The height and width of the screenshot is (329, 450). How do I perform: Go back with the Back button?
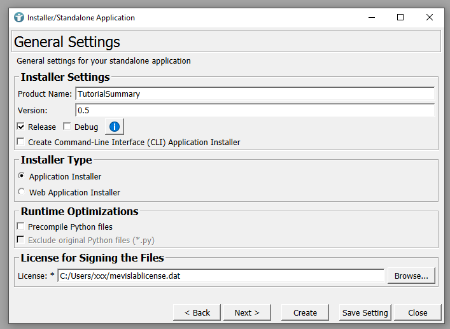pos(197,312)
